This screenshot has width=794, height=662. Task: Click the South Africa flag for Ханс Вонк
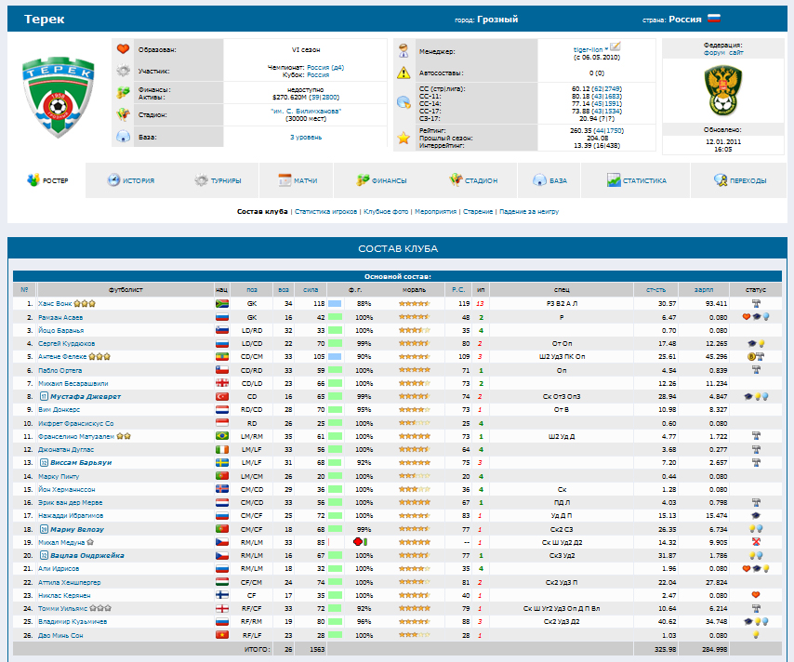[221, 303]
